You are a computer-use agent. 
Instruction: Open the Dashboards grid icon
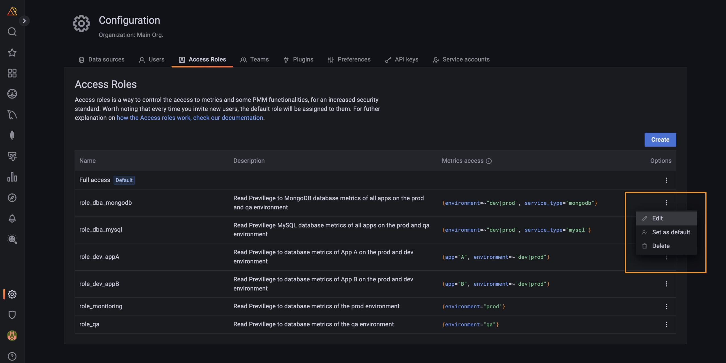click(x=12, y=73)
